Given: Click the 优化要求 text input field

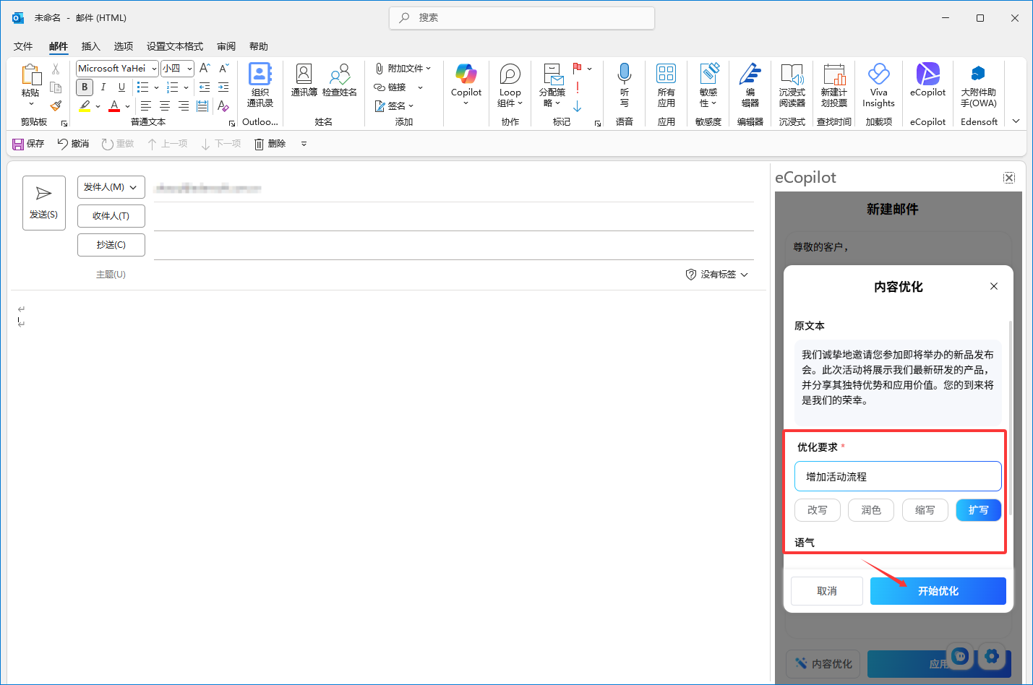Looking at the screenshot, I should [898, 477].
